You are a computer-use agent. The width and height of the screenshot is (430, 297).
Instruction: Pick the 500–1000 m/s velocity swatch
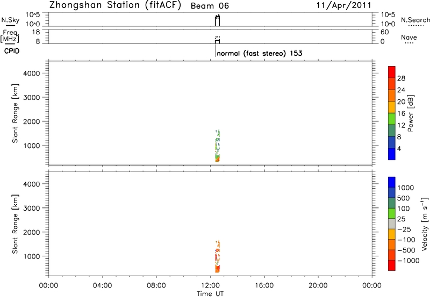[392, 192]
